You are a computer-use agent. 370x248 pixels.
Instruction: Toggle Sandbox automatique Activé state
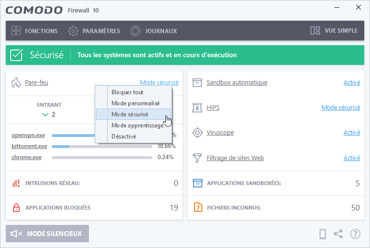352,82
